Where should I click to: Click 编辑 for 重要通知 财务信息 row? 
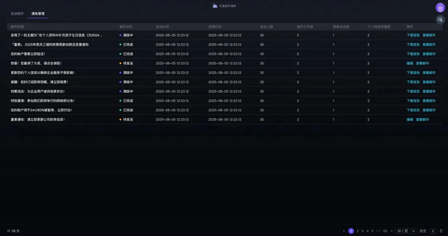[x=410, y=119]
